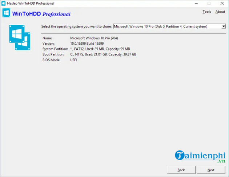The height and width of the screenshot is (177, 229).
Task: Select the Microsoft Windows 10 Pro combo box
Action: coord(169,26)
